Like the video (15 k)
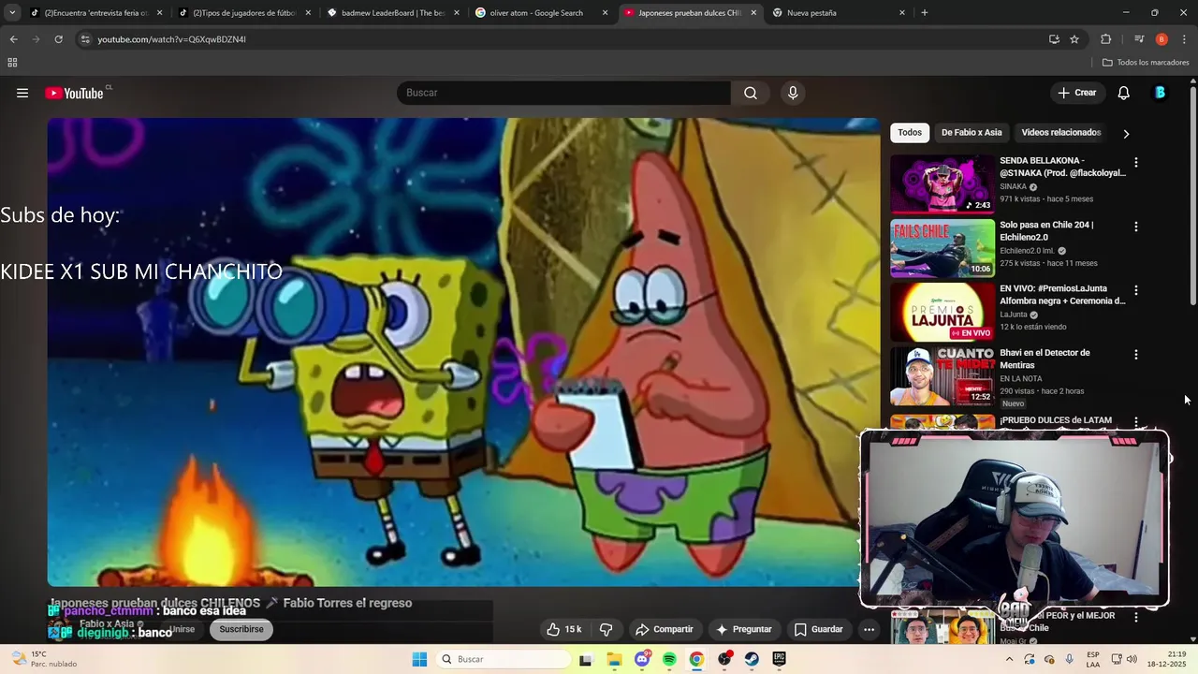 pyautogui.click(x=564, y=629)
